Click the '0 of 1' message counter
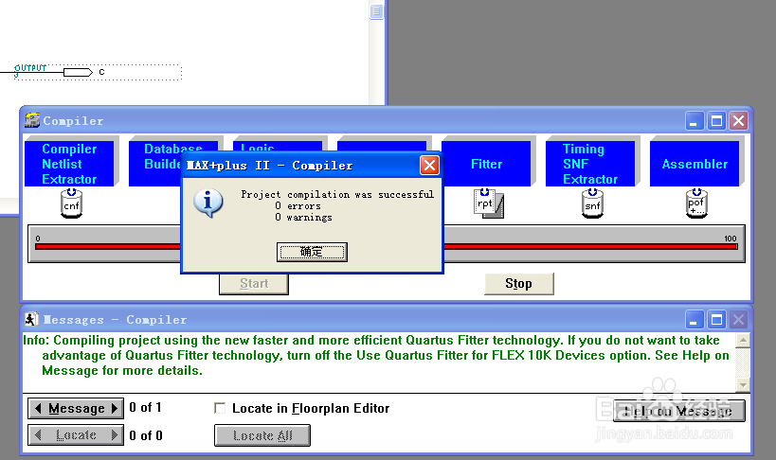Screen dimensions: 776x460 [145, 408]
